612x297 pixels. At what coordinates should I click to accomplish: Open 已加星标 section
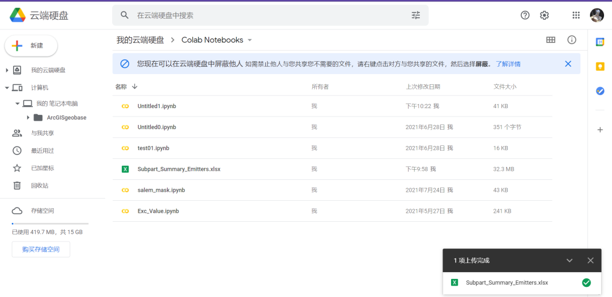click(x=42, y=168)
